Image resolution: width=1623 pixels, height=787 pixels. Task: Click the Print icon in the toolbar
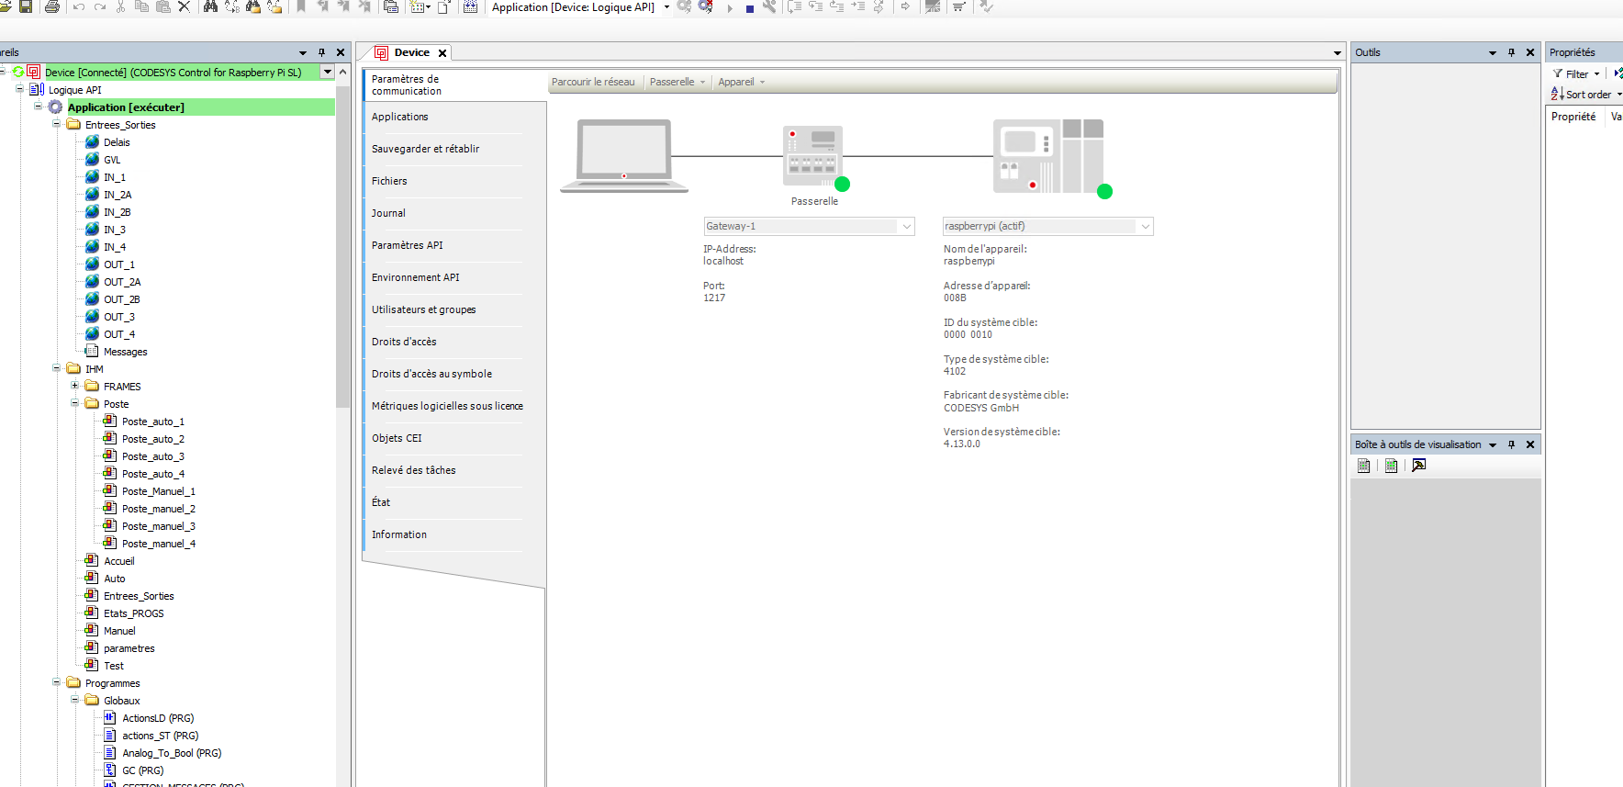pos(52,6)
